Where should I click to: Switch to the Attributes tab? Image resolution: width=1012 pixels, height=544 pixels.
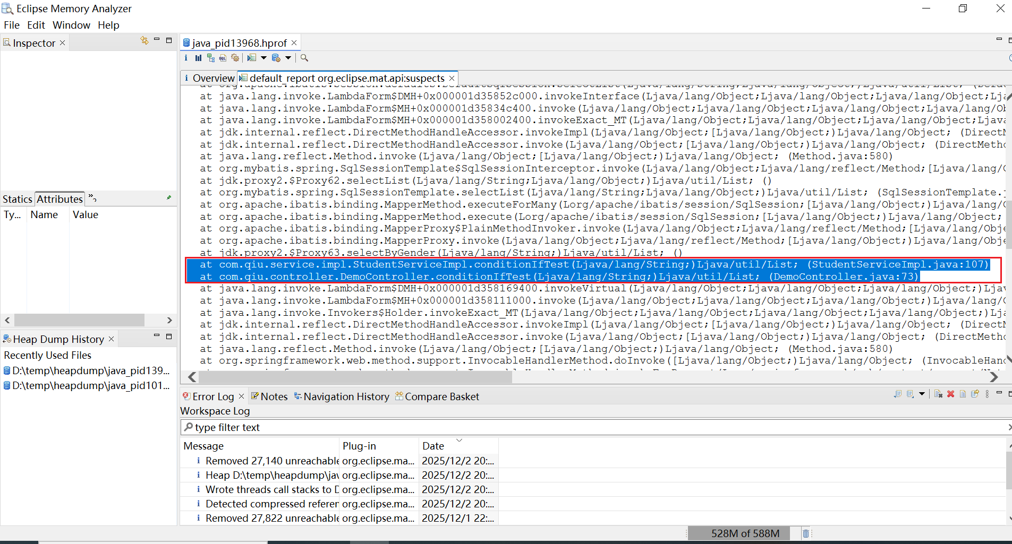(x=60, y=199)
